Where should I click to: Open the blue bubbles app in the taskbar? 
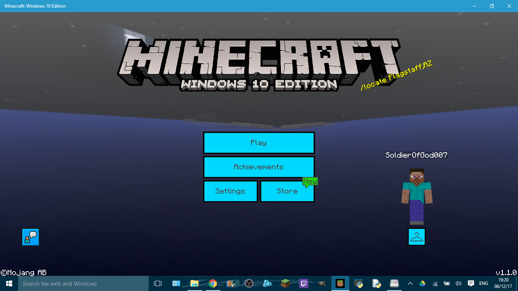click(267, 283)
